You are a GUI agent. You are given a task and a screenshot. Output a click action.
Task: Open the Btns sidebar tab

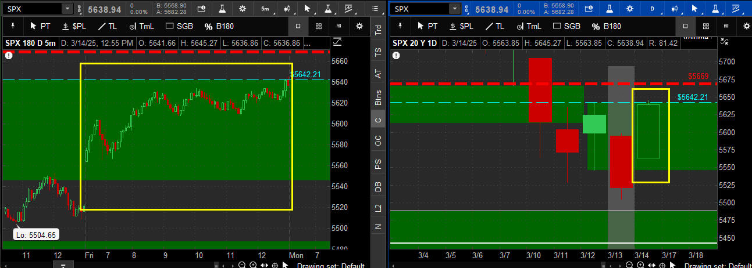(378, 97)
